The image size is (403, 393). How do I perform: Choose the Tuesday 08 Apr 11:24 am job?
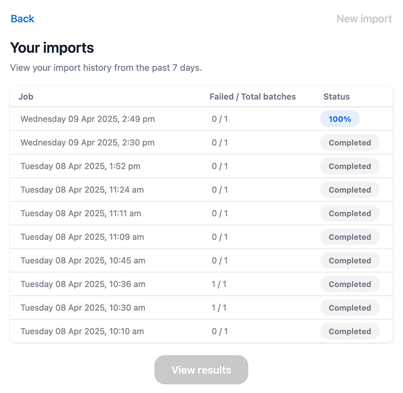coord(82,190)
